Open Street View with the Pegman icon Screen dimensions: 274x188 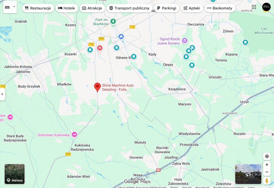tap(267, 181)
